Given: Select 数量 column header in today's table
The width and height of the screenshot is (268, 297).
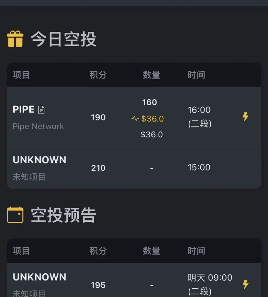Looking at the screenshot, I should click(x=151, y=75).
